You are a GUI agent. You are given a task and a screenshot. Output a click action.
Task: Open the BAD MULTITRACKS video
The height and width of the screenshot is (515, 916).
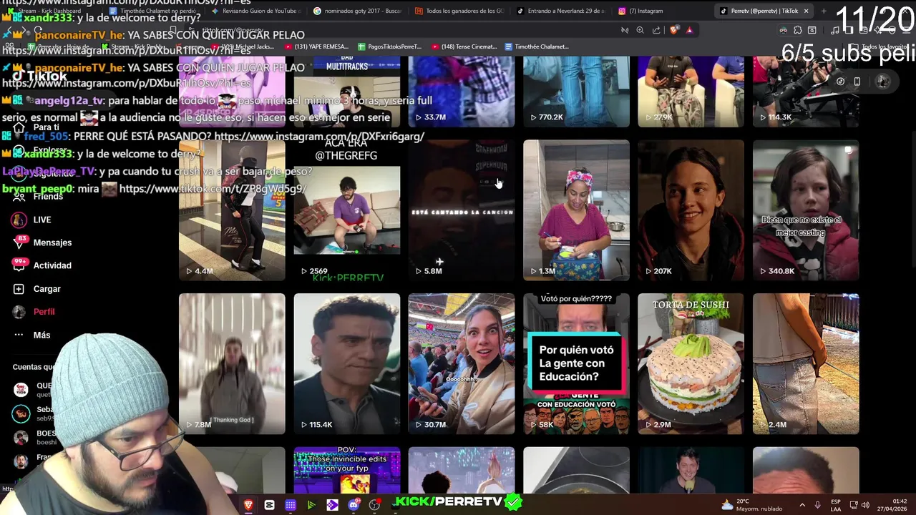347,92
